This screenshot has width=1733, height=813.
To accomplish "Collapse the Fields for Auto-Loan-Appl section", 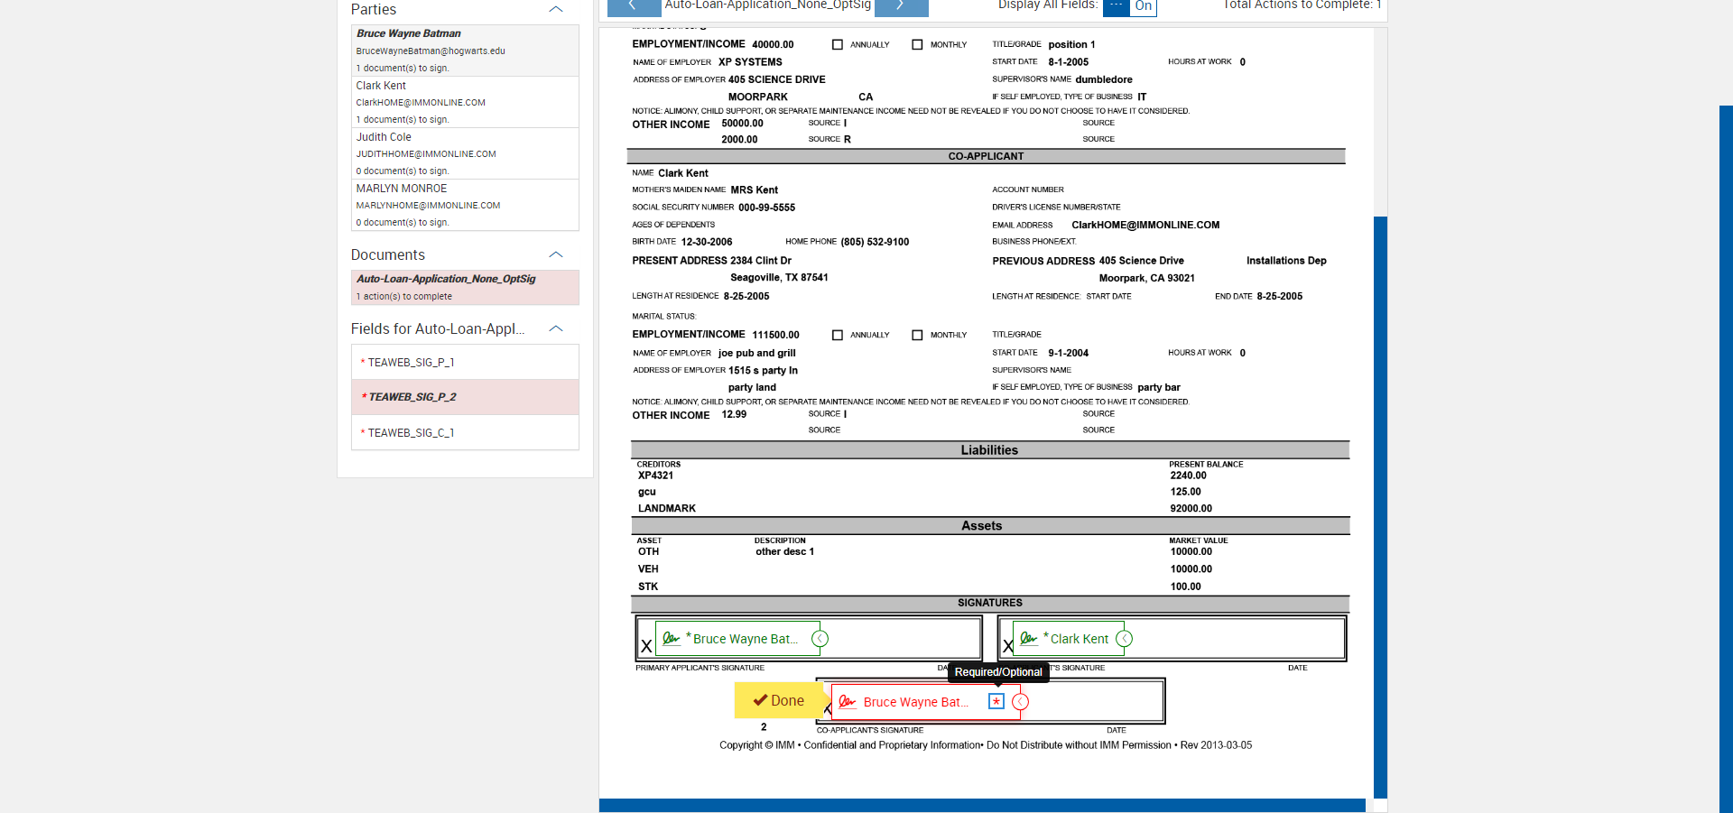I will [556, 328].
